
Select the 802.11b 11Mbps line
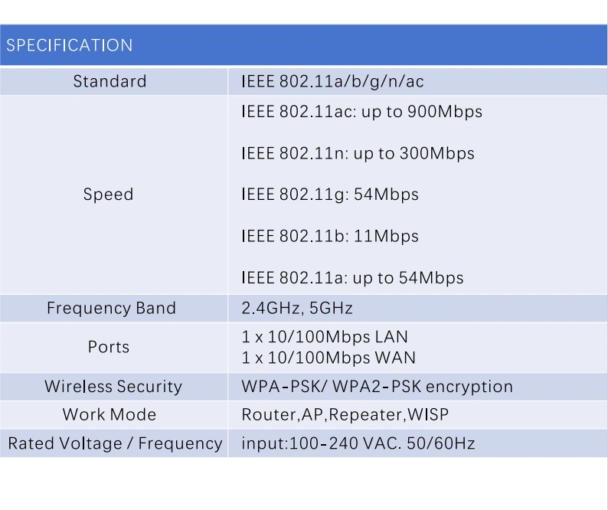329,236
